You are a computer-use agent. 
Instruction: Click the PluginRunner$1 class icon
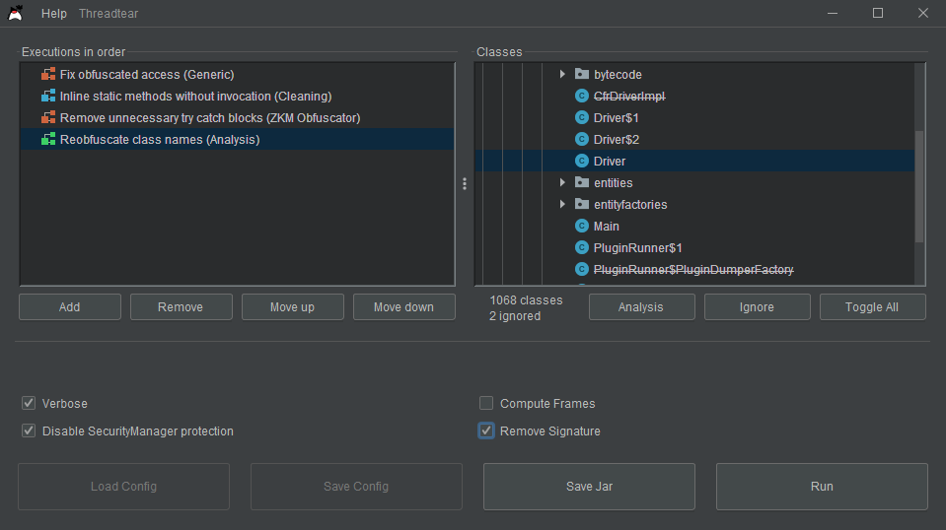click(582, 247)
